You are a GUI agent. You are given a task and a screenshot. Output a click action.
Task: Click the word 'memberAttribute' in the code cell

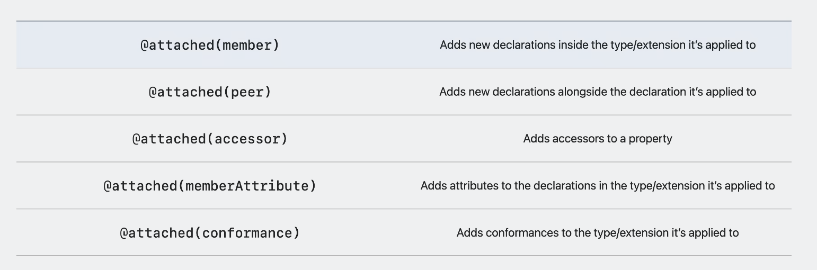pyautogui.click(x=247, y=186)
